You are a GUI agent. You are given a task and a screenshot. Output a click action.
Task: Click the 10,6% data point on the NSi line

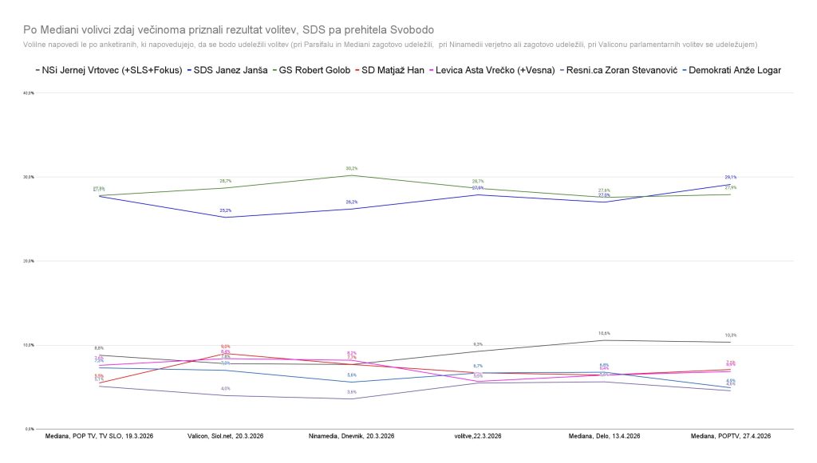click(604, 340)
